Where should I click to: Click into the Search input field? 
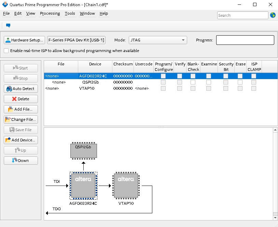click(x=242, y=15)
